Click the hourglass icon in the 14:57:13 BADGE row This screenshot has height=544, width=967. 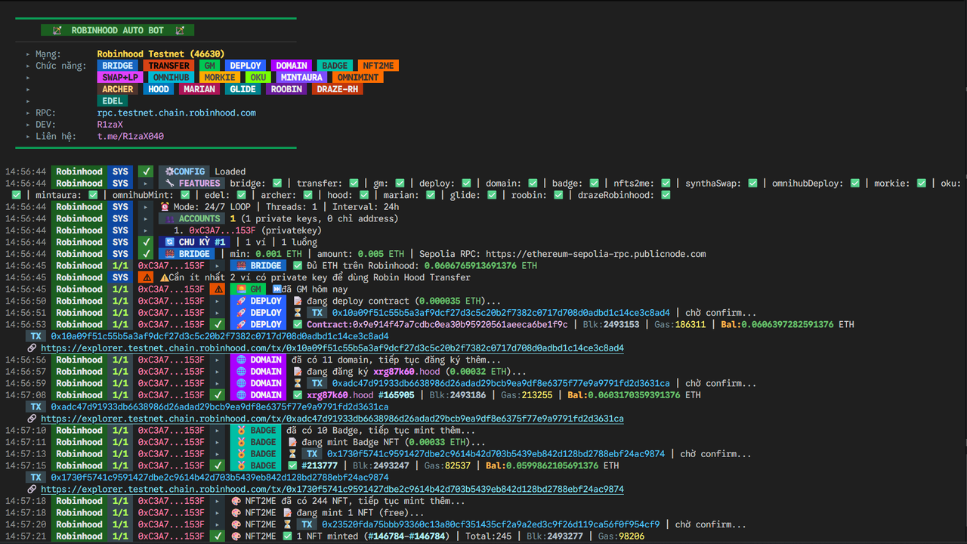pyautogui.click(x=292, y=454)
